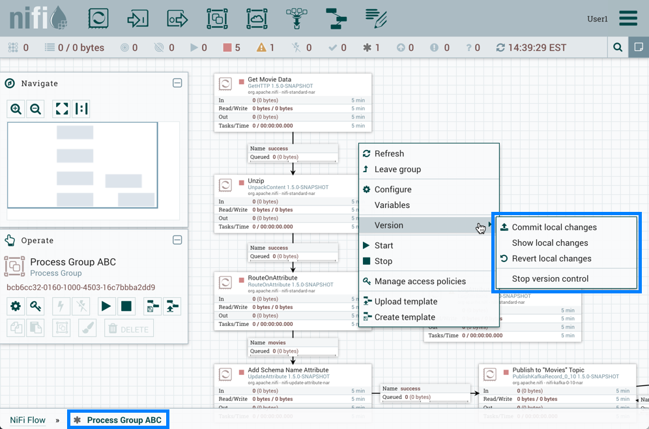Click the key access policies icon

(x=36, y=306)
